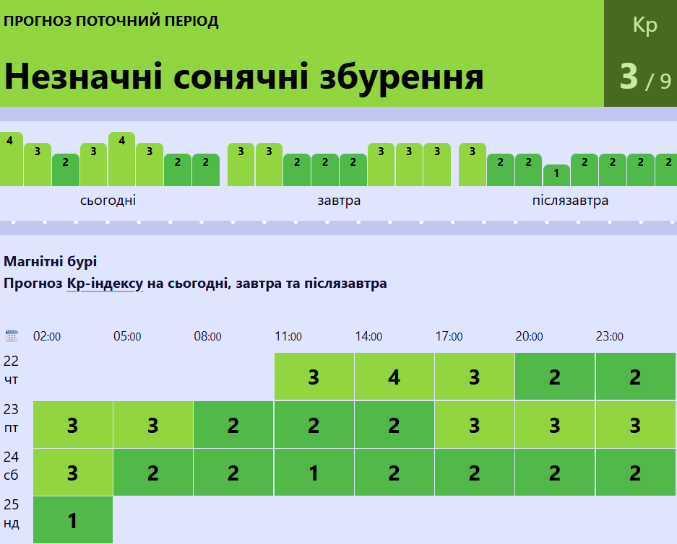The height and width of the screenshot is (544, 677).
Task: Click the Kp 3 / 9 indicator box
Action: [x=640, y=53]
